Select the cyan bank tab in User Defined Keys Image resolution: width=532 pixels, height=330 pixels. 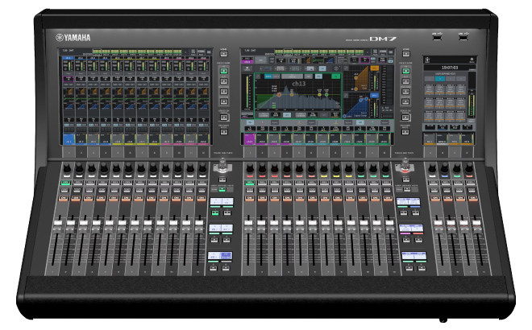pyautogui.click(x=440, y=79)
